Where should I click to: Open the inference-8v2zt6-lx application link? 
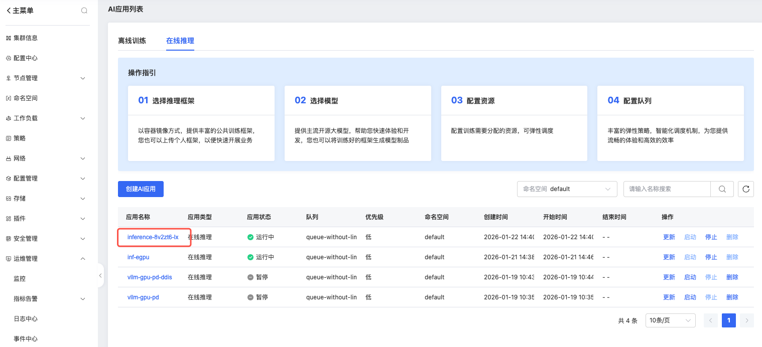click(153, 237)
